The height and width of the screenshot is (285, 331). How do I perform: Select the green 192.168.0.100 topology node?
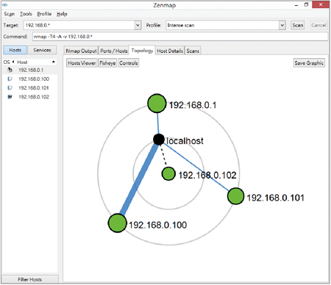click(x=118, y=223)
